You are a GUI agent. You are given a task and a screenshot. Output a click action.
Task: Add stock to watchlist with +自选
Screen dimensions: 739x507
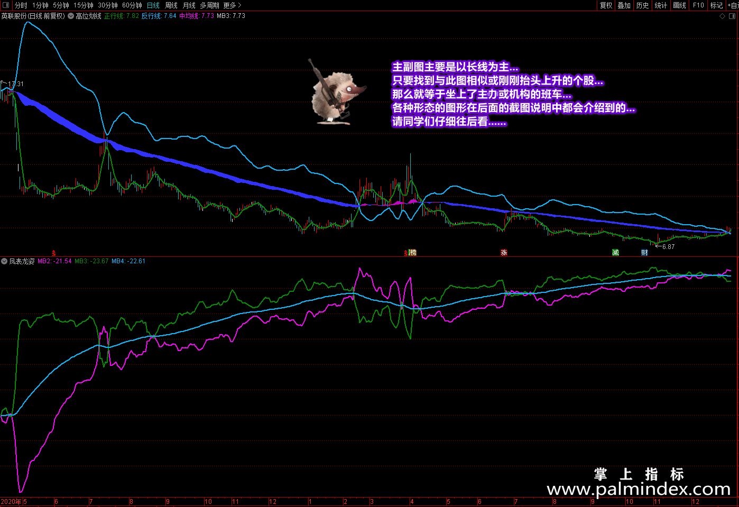pyautogui.click(x=733, y=5)
